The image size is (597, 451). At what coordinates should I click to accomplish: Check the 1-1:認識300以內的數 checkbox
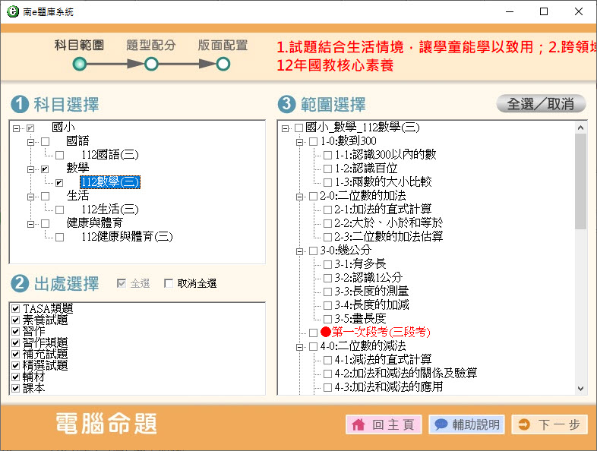point(328,155)
